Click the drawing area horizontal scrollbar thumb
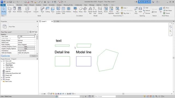The image size is (175, 98). tap(123, 94)
